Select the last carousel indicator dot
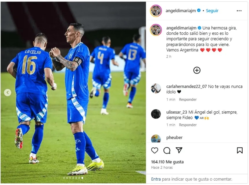Viewport: 249px width, 185px height. (x=82, y=178)
